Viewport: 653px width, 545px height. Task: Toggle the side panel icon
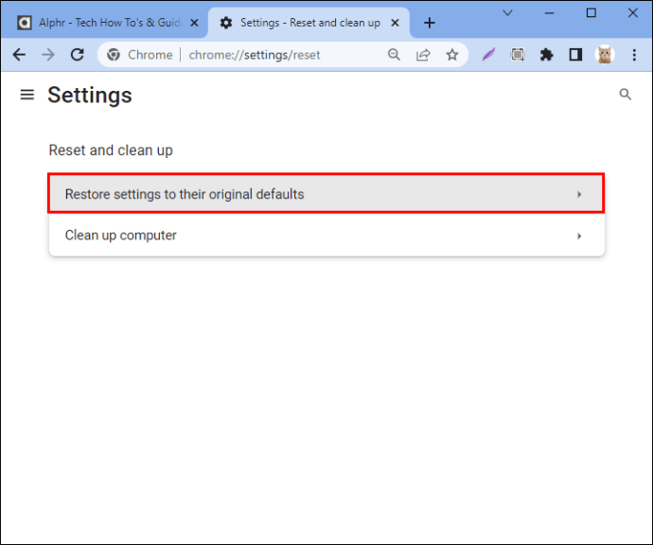click(575, 55)
